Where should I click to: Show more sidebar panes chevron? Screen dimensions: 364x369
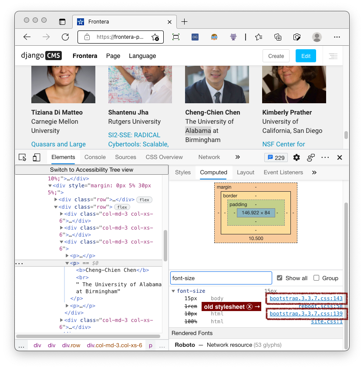pos(314,173)
